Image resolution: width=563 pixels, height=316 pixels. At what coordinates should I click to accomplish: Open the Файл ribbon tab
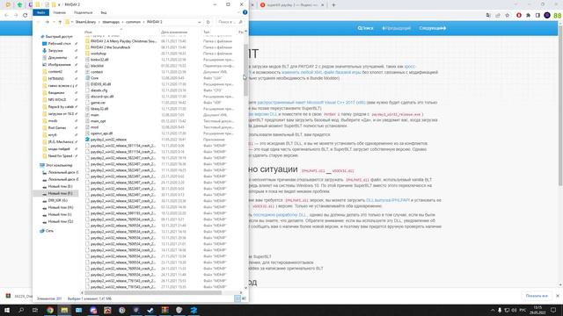coord(41,12)
